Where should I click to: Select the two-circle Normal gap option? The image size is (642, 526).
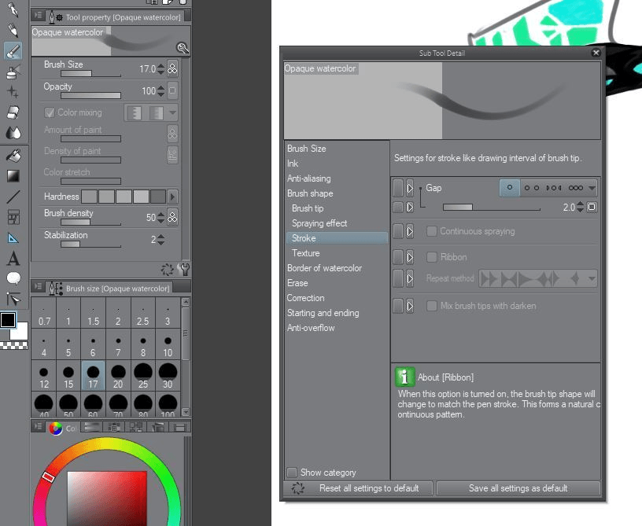pyautogui.click(x=531, y=188)
